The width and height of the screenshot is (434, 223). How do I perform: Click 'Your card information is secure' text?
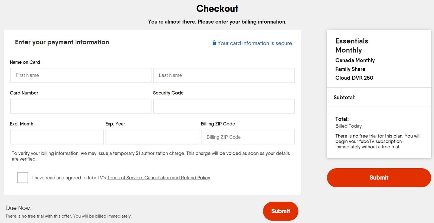coord(255,43)
